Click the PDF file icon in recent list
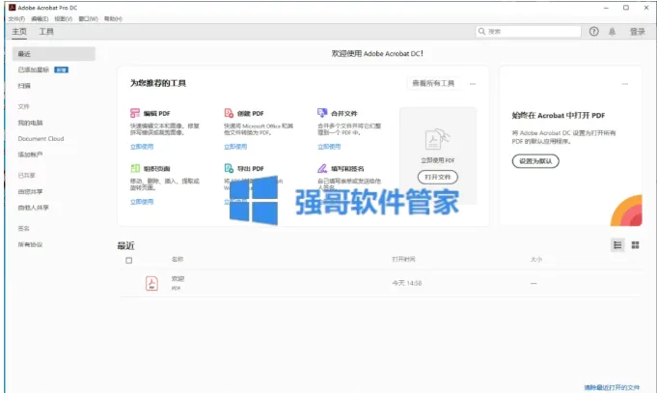 (151, 283)
